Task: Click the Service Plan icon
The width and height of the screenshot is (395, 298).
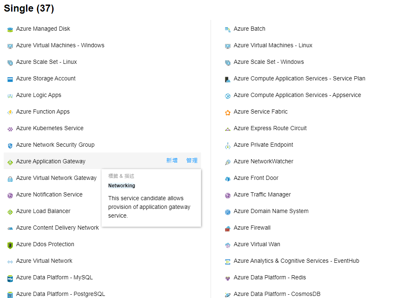Action: coord(228,80)
